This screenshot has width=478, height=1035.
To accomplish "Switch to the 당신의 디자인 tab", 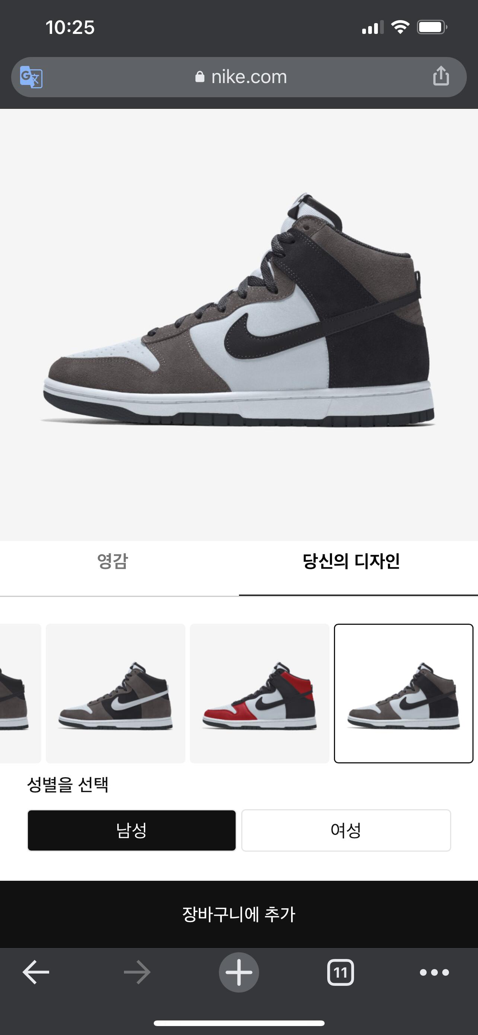I will coord(351,561).
